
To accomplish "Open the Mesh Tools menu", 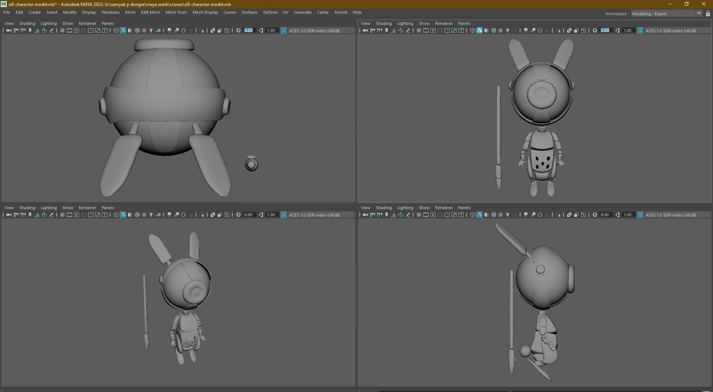I will coord(176,12).
